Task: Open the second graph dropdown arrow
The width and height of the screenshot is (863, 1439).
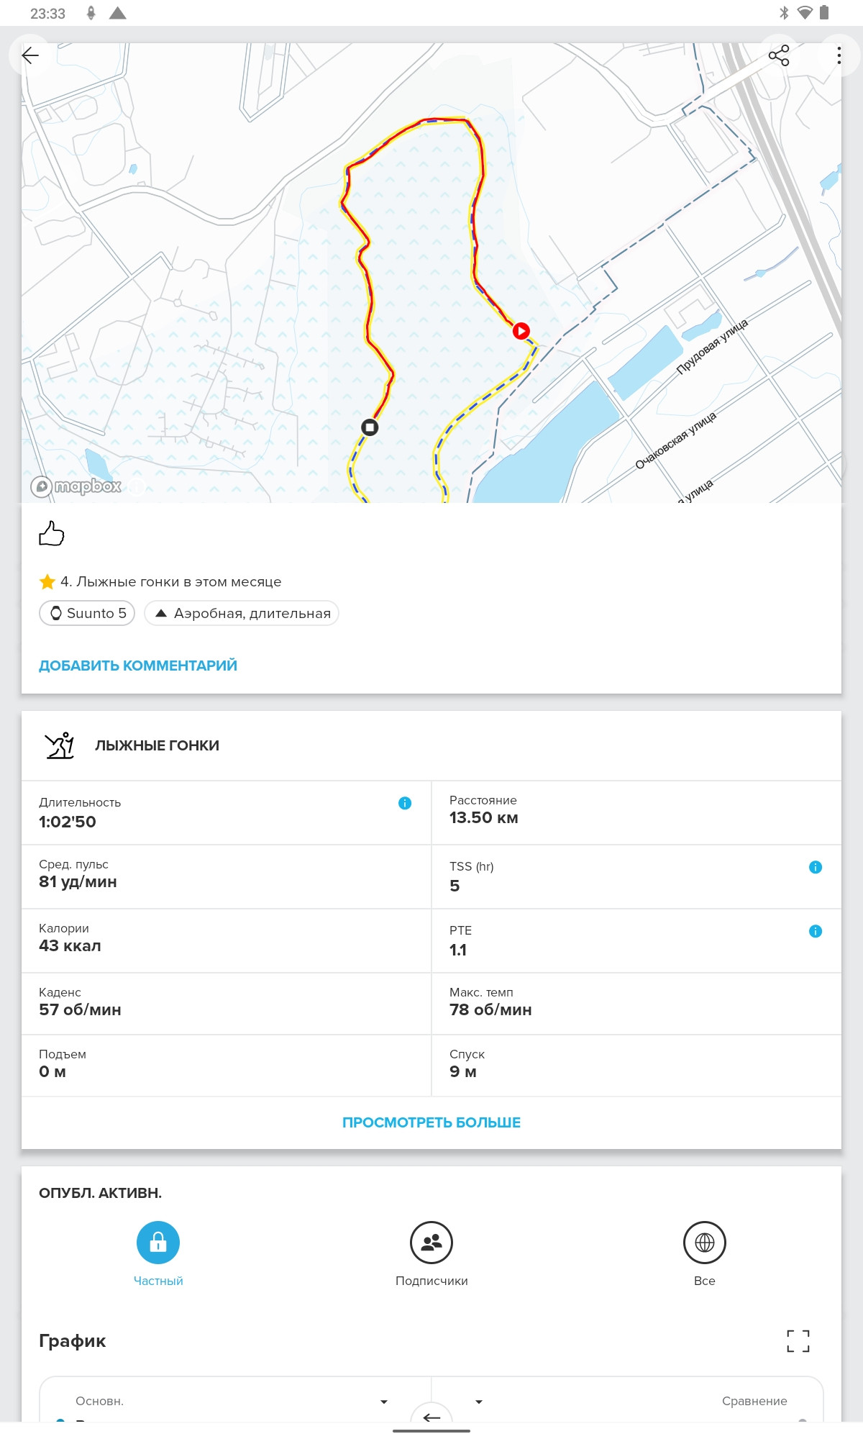Action: click(x=479, y=1402)
